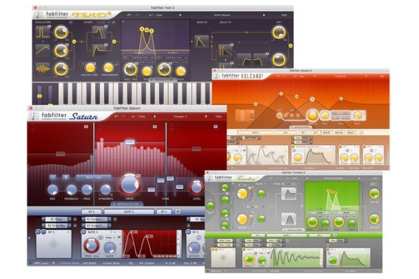Click the Modulation button in Timeless 2
419x279 pixels.
[293, 230]
